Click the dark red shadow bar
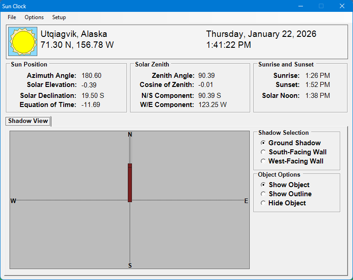353x280 pixels. tap(130, 183)
